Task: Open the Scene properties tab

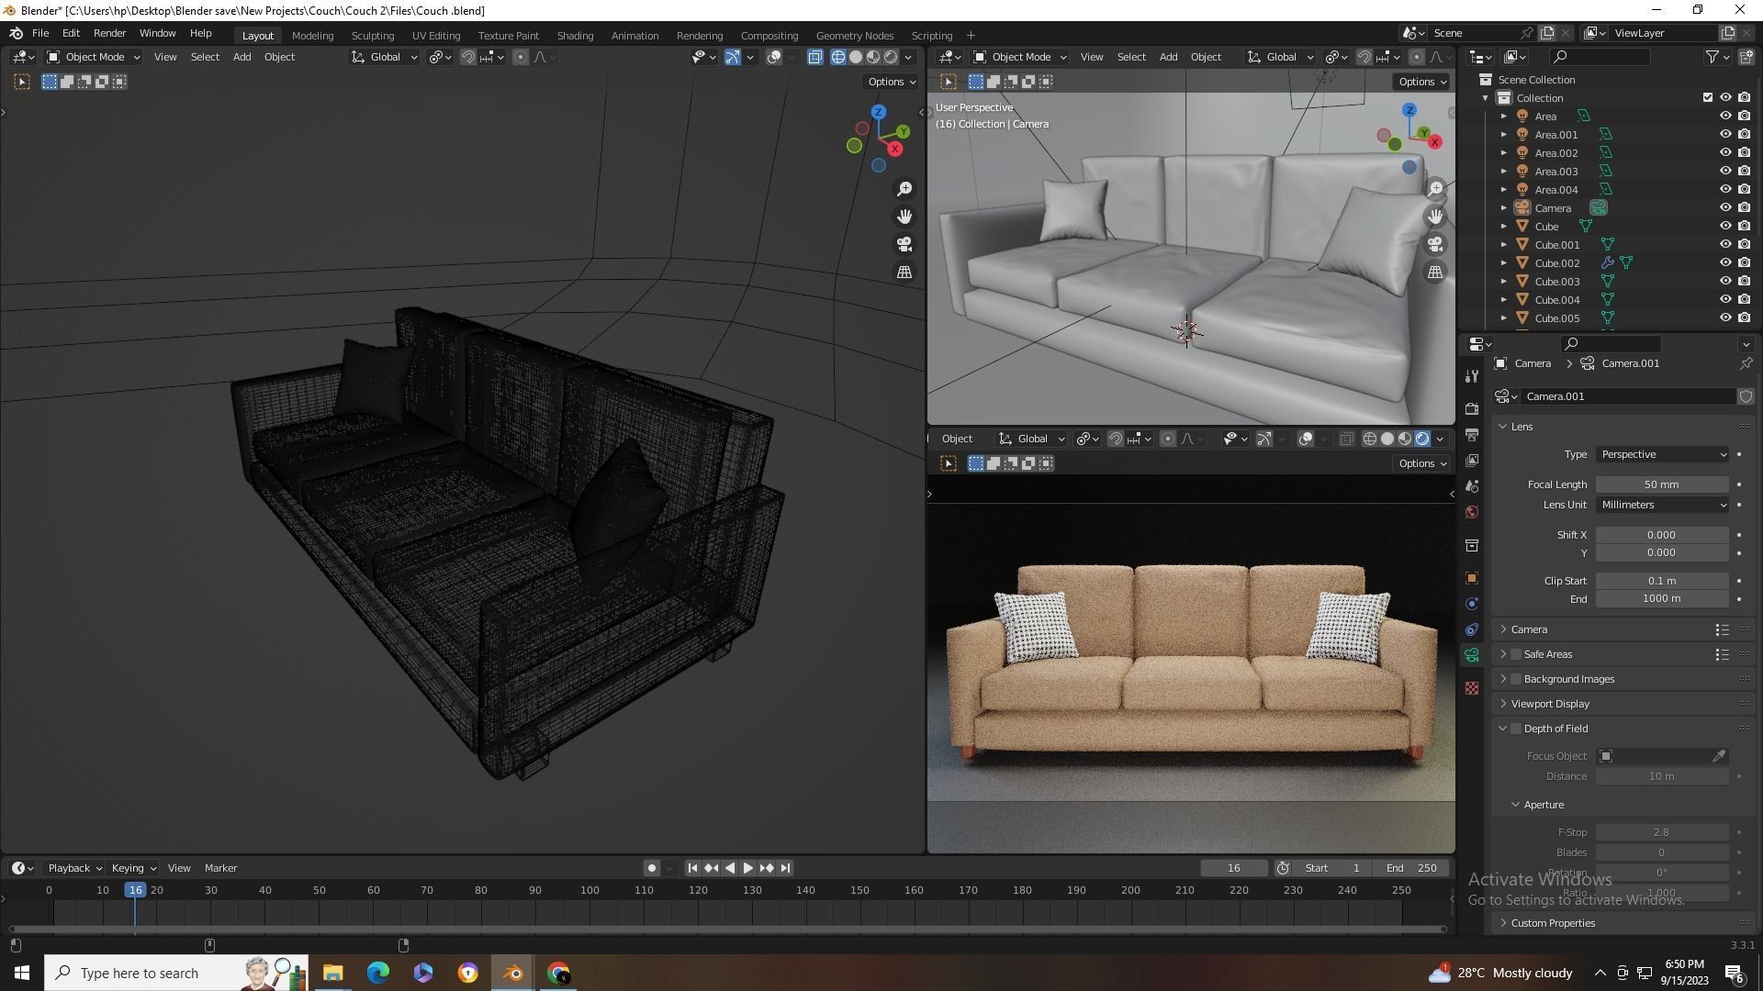Action: click(x=1472, y=485)
